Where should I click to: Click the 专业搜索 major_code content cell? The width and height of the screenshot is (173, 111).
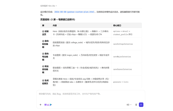pos(81,57)
